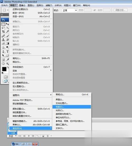The height and width of the screenshot is (146, 132).
Task: Select 键盘快捷键(Z)... in Edit menu
Action: coord(31,121)
